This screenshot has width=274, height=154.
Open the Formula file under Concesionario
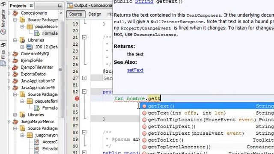(x=50, y=33)
